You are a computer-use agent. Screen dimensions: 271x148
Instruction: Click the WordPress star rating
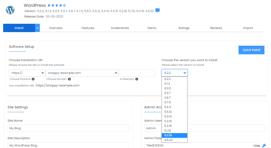click(57, 5)
